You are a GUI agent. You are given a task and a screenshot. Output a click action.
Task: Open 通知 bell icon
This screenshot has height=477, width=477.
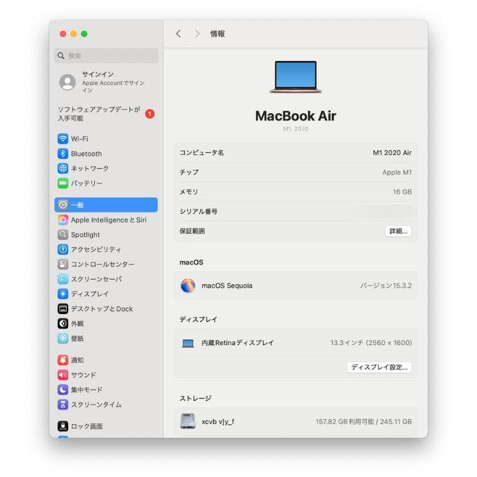point(63,360)
